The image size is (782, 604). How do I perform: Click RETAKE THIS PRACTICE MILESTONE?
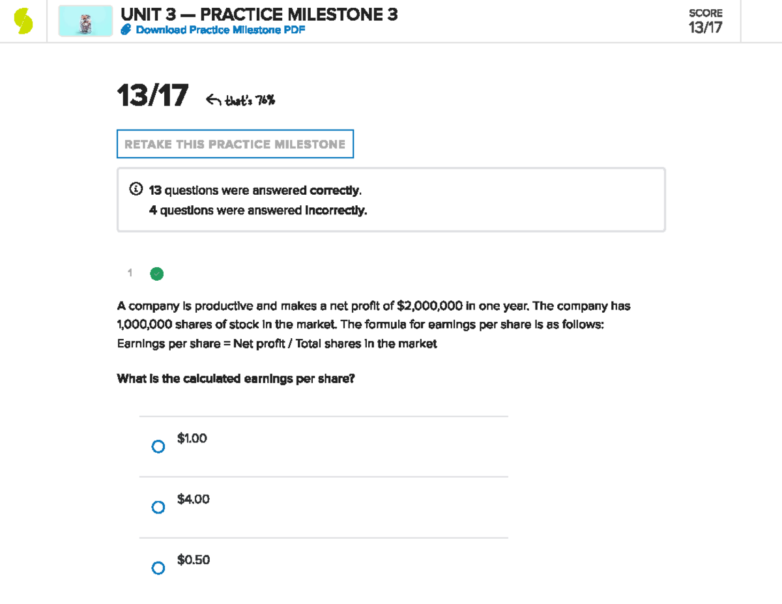(235, 143)
